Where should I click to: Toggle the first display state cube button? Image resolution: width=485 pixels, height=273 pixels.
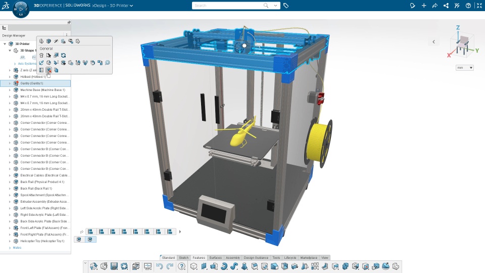point(79,239)
